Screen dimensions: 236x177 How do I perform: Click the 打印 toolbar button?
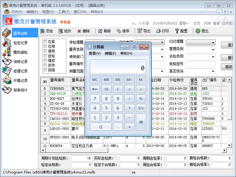(163, 31)
